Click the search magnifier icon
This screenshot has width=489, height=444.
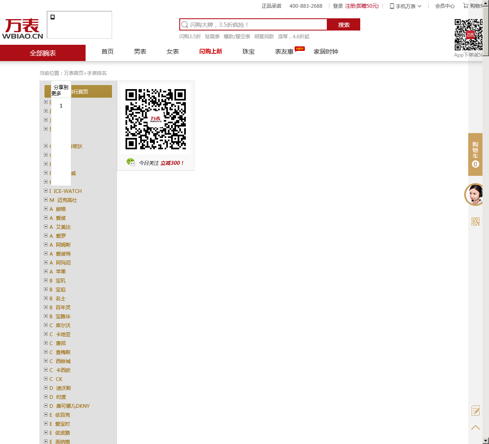[x=185, y=24]
